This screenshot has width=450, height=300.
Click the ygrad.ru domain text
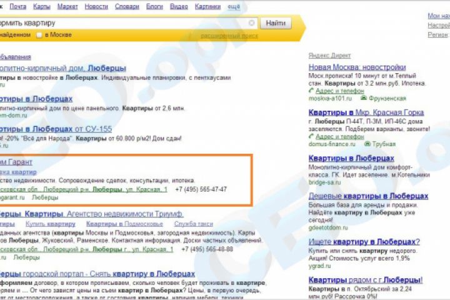(319, 266)
